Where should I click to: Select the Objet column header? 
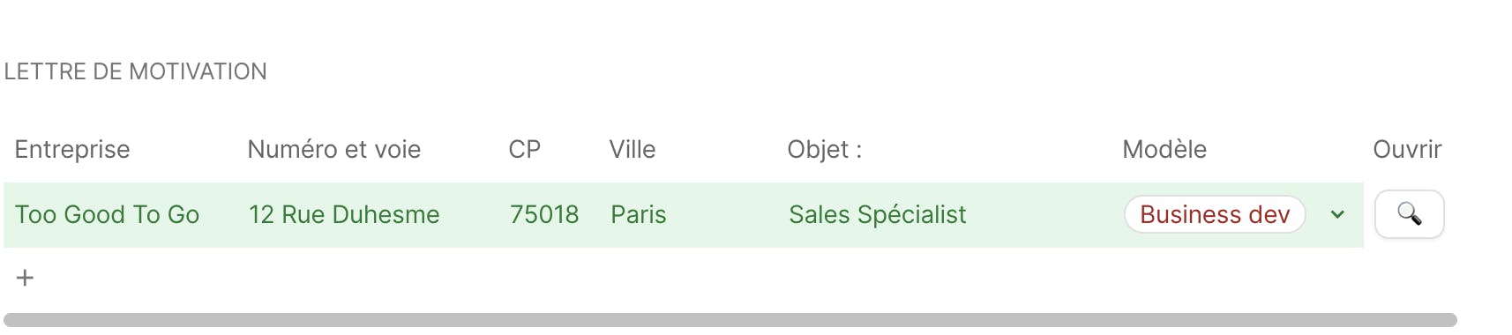(x=825, y=149)
